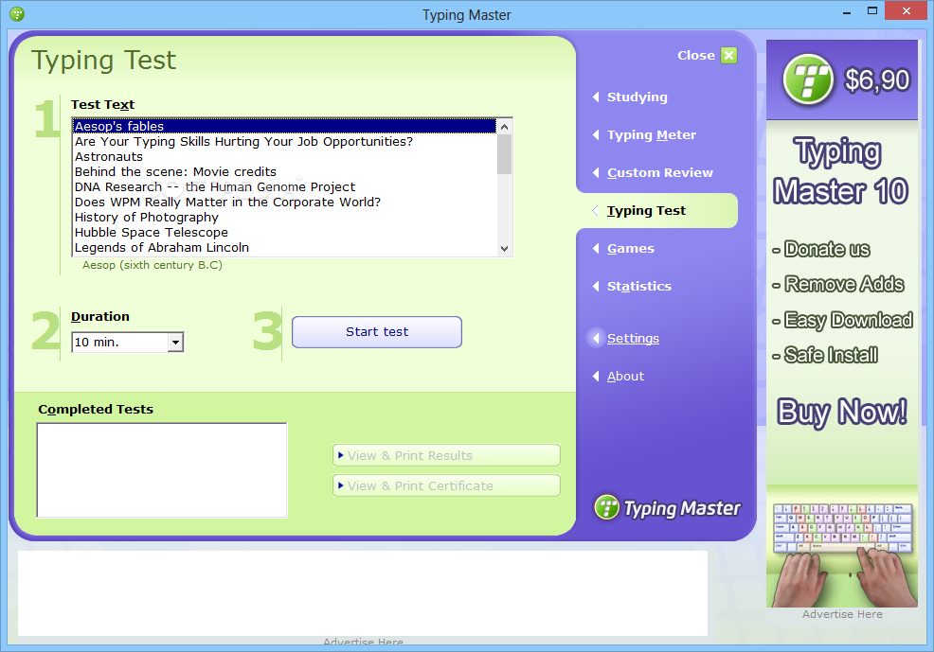Click the arrow icon beside Games
934x652 pixels.
(x=596, y=249)
